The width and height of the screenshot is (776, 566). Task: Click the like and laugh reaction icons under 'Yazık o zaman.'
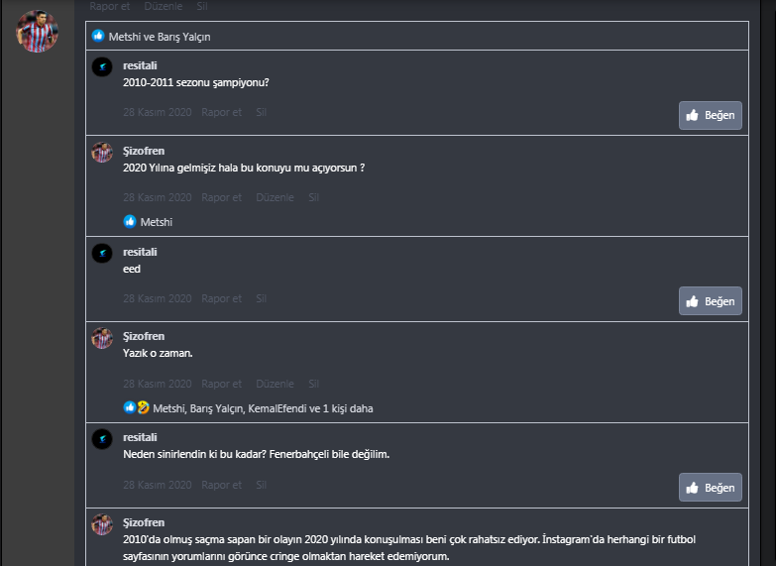136,407
